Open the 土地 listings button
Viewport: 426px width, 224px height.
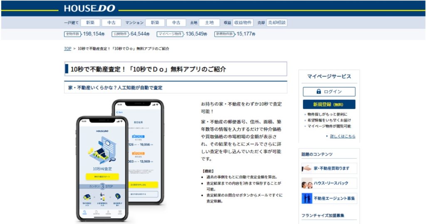click(209, 23)
